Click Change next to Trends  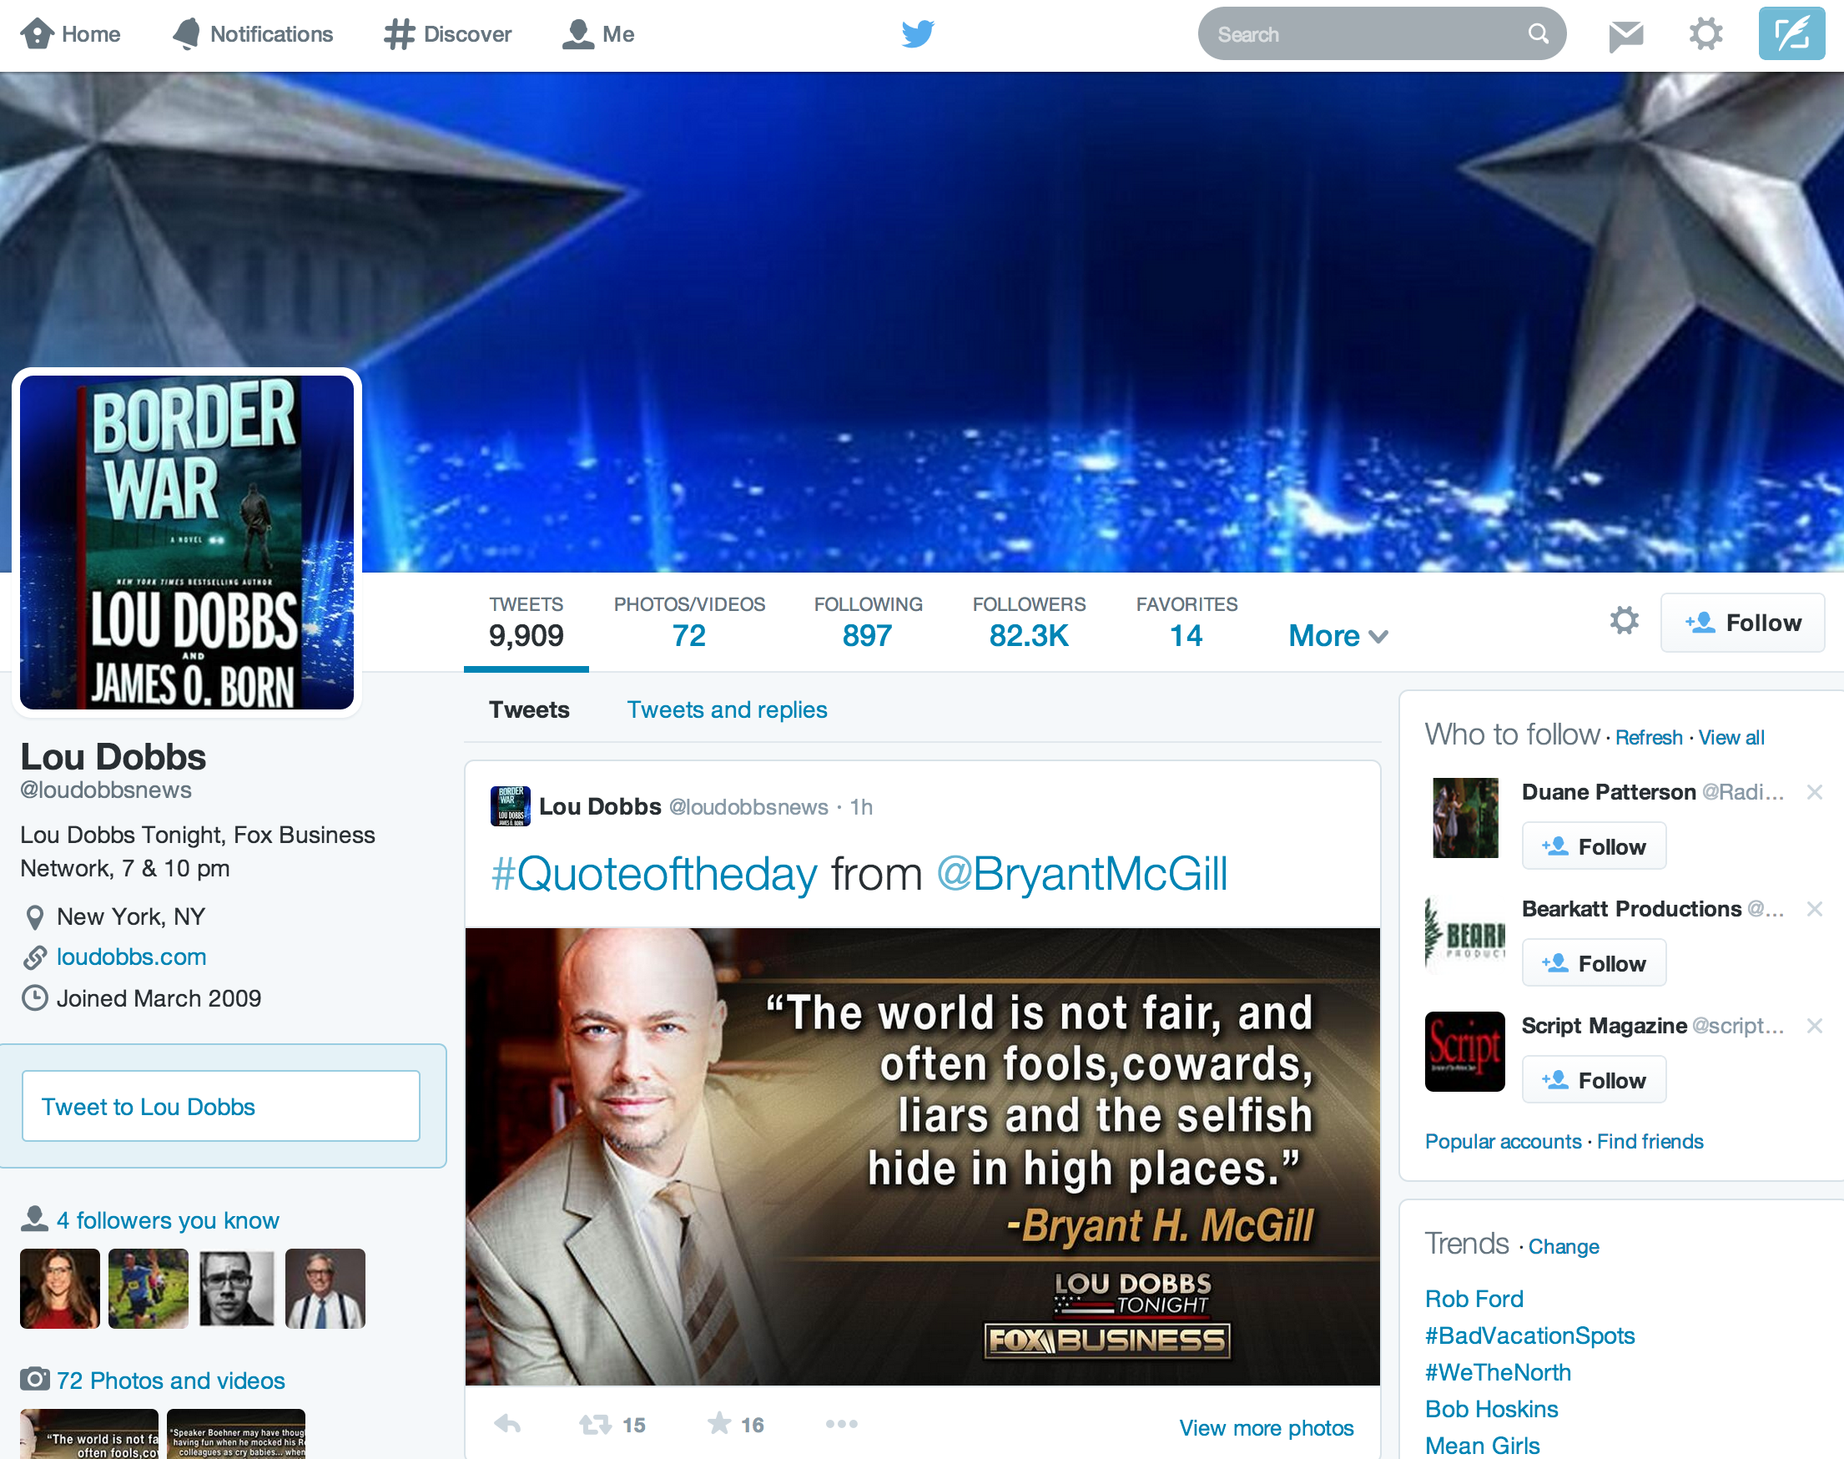[x=1563, y=1247]
